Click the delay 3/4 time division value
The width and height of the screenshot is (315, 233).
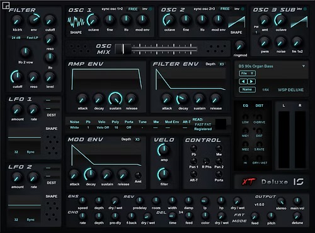pyautogui.click(x=181, y=212)
